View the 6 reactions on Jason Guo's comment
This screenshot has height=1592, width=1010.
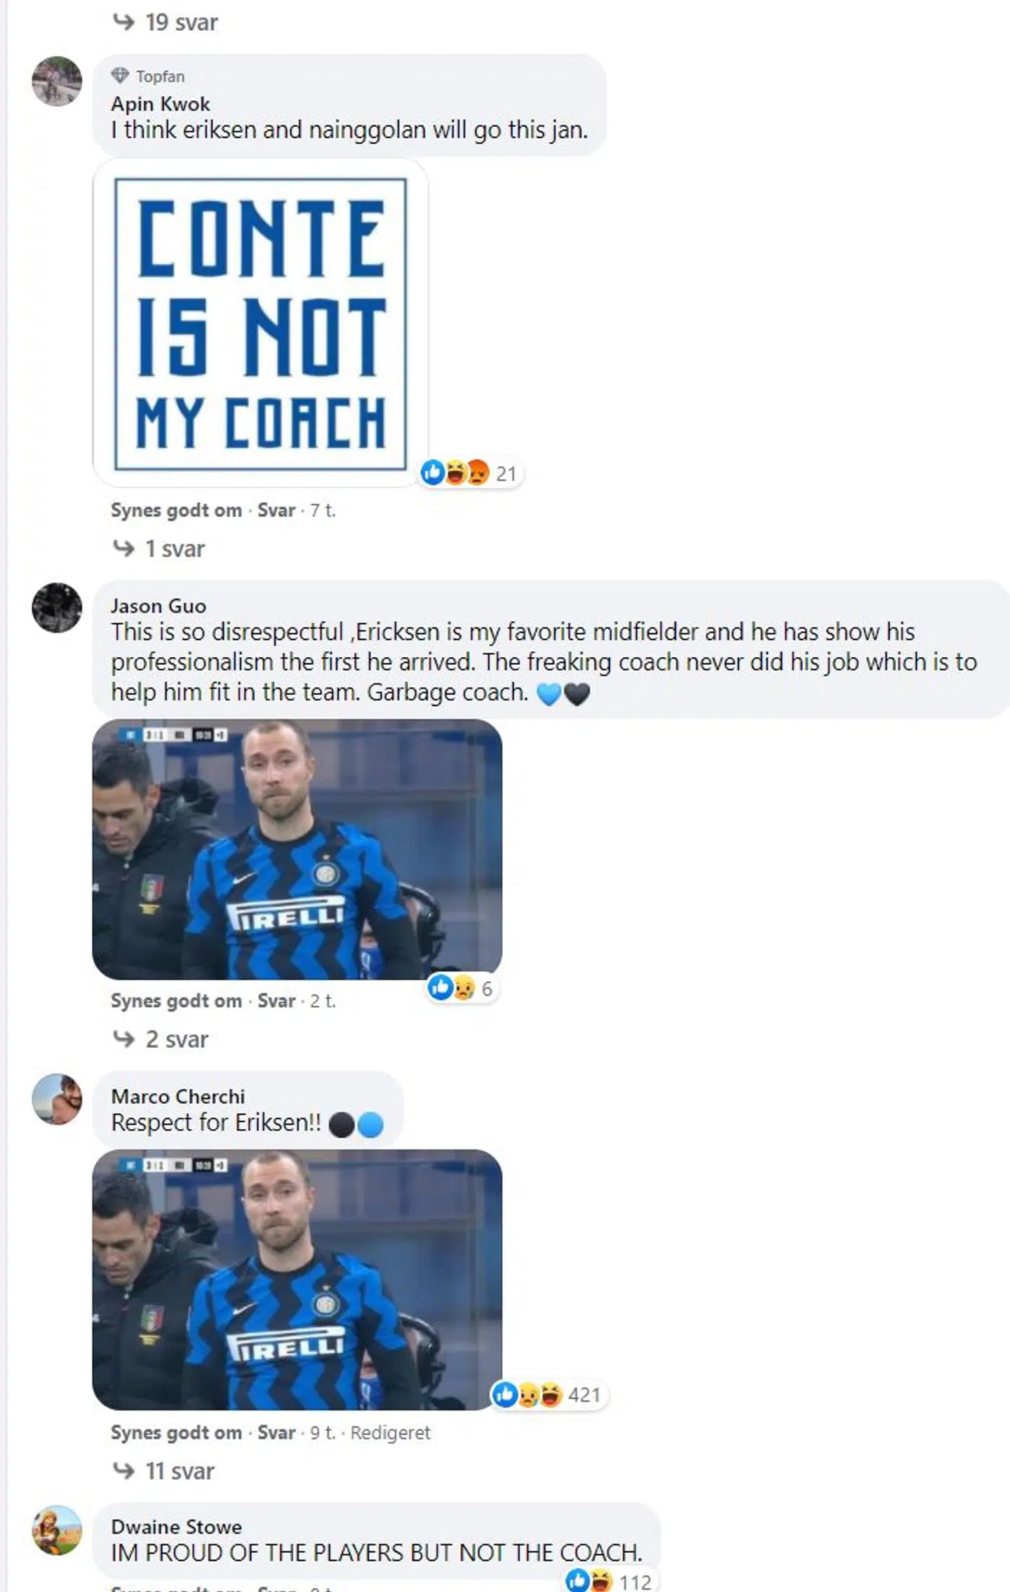click(x=462, y=988)
